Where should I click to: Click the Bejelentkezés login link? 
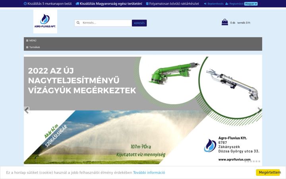pyautogui.click(x=215, y=4)
